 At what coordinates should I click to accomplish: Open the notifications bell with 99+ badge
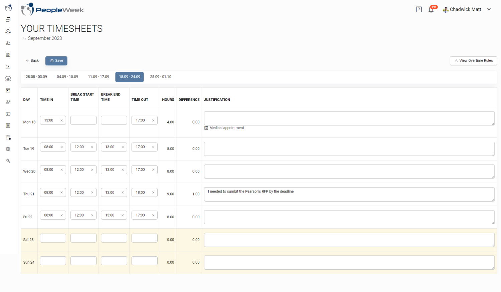click(x=431, y=9)
